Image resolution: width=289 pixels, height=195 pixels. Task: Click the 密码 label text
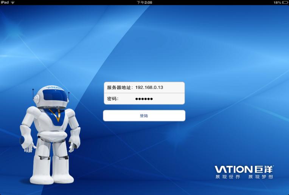click(x=112, y=99)
